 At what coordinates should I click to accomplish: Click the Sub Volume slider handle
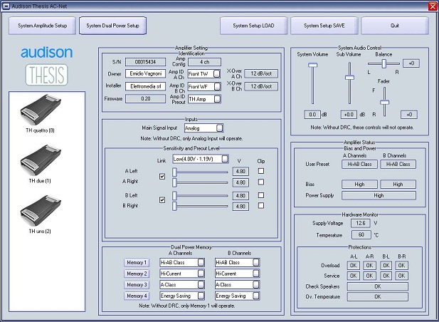tap(349, 78)
